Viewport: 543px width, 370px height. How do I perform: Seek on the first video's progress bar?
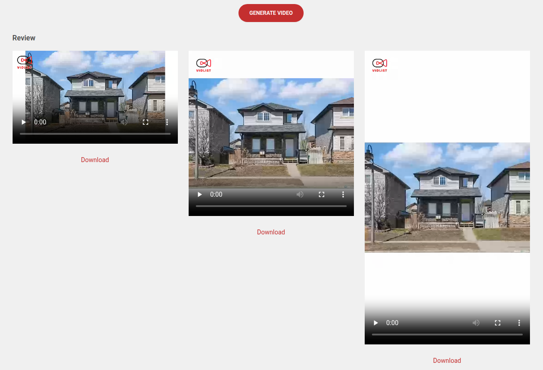point(95,134)
